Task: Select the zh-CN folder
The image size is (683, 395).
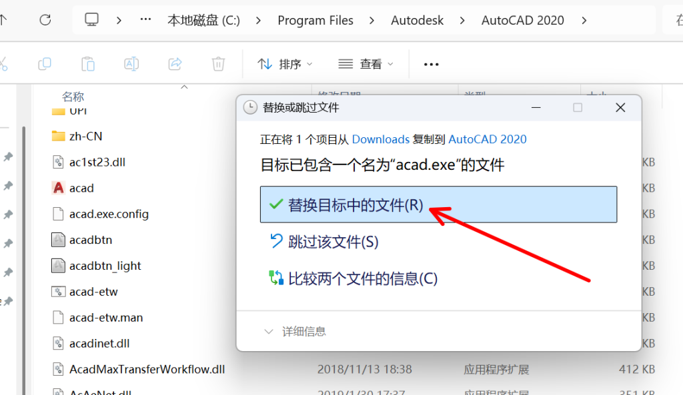Action: click(x=85, y=136)
